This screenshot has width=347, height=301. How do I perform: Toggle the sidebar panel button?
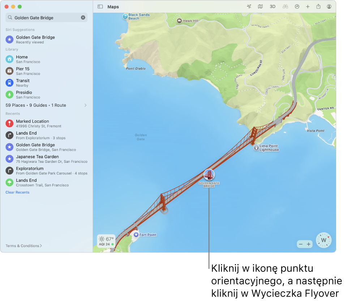coord(100,7)
